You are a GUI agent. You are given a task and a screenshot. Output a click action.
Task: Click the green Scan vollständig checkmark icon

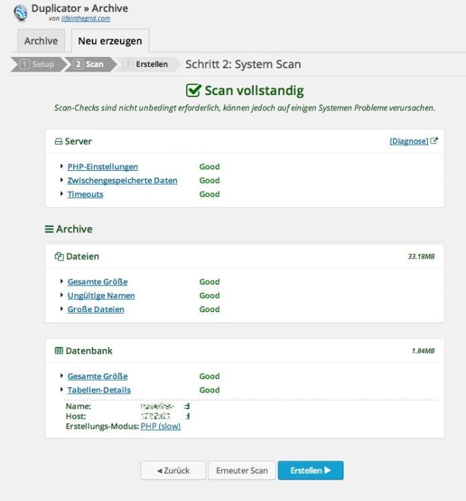pyautogui.click(x=193, y=91)
